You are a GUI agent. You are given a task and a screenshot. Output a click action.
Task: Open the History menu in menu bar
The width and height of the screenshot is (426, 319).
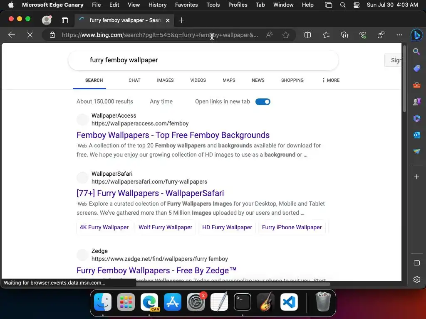(157, 5)
